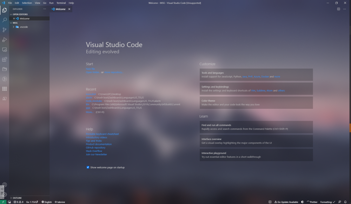Click the Color theme card
This screenshot has width=351, height=204.
(x=256, y=103)
